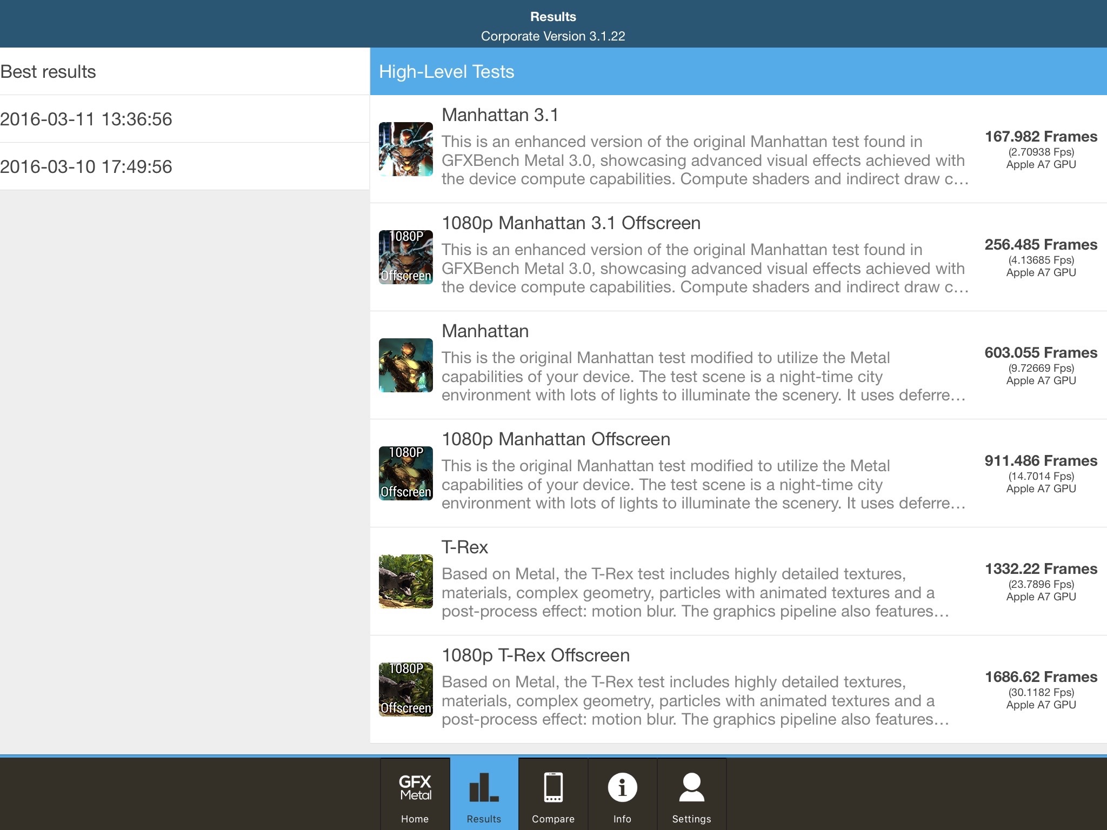
Task: Open the T-Rex test description
Action: (x=695, y=592)
